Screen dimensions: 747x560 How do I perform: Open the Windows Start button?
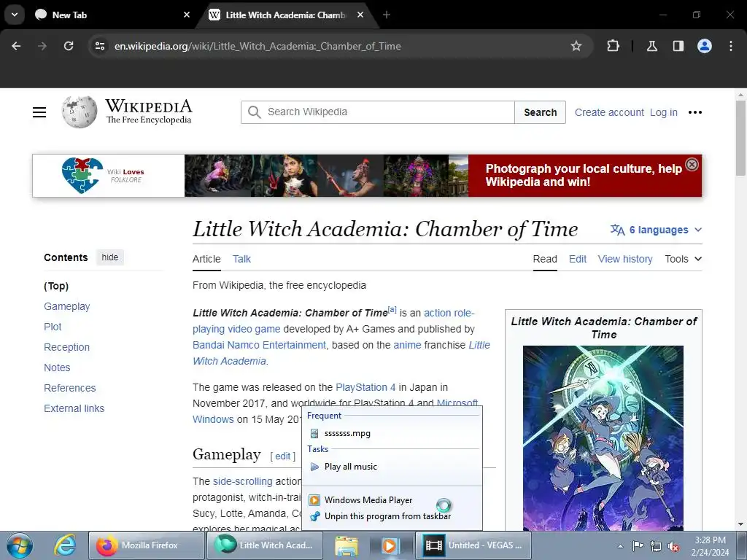[20, 545]
